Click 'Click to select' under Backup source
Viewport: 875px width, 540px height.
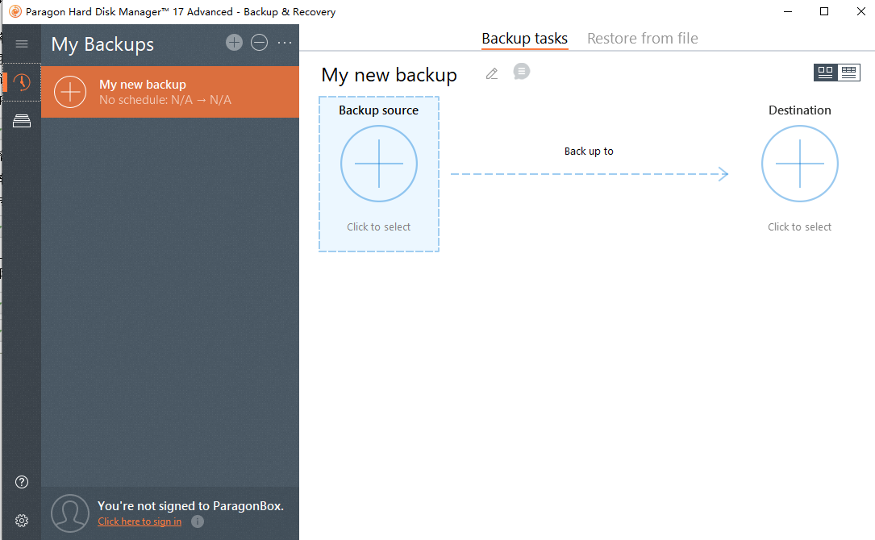379,227
